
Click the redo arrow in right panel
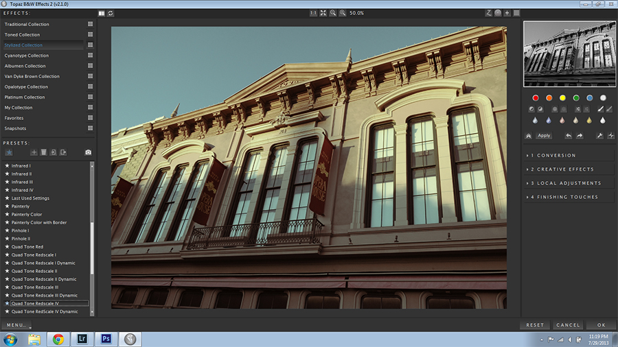(x=580, y=136)
